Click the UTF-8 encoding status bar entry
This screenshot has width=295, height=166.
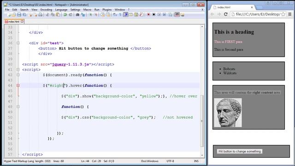coord(170,161)
